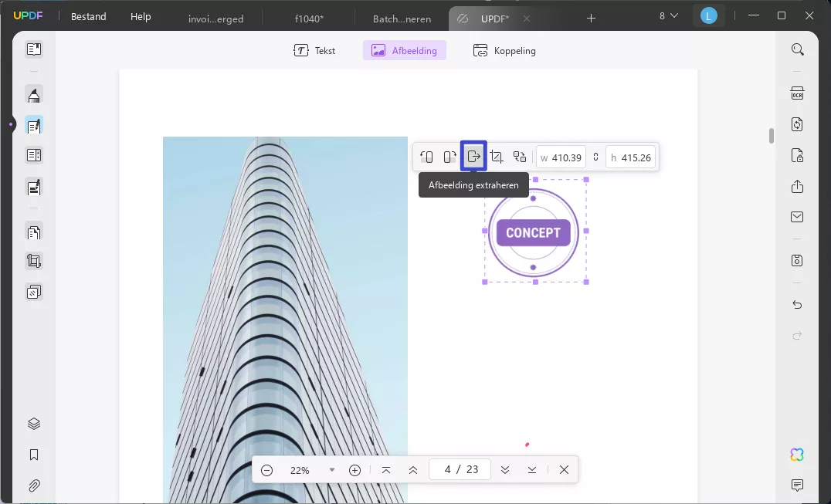This screenshot has height=504, width=831.
Task: Open the user account avatar L
Action: pyautogui.click(x=708, y=16)
